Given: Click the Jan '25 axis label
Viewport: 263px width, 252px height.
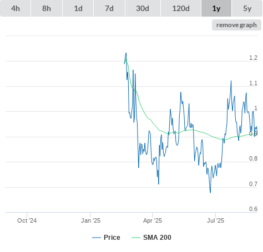Looking at the screenshot, I should point(90,220).
